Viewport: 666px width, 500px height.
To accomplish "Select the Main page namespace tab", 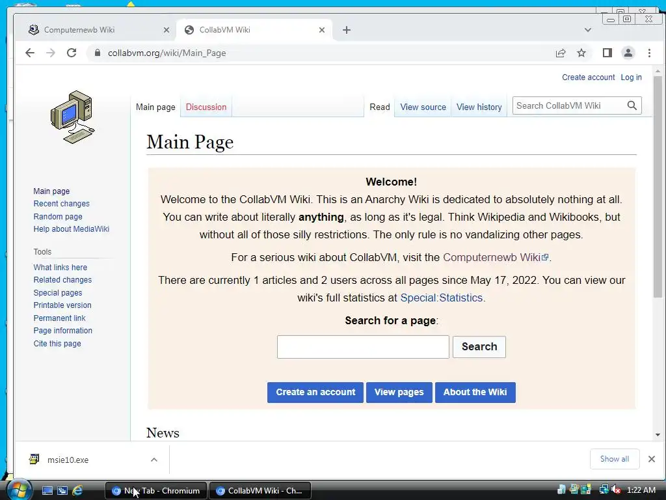I will [x=155, y=107].
